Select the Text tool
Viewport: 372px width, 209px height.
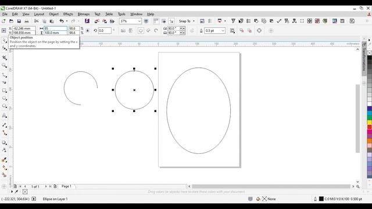[4, 116]
